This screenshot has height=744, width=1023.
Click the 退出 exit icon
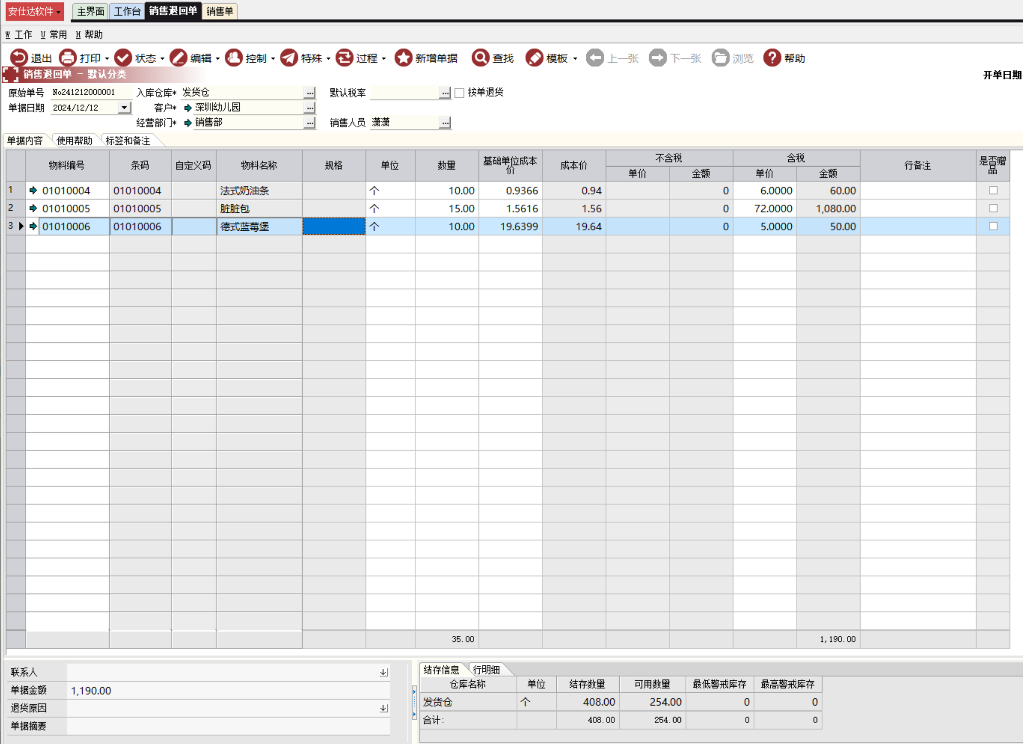[x=19, y=58]
